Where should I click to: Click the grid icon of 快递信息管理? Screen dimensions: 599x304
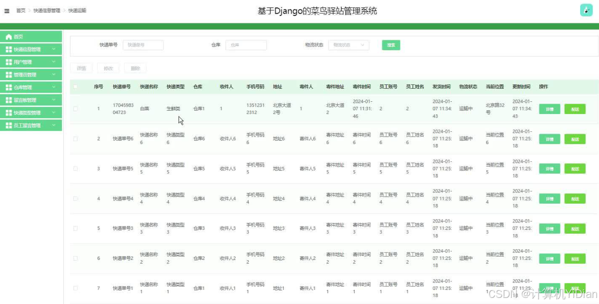pyautogui.click(x=8, y=49)
